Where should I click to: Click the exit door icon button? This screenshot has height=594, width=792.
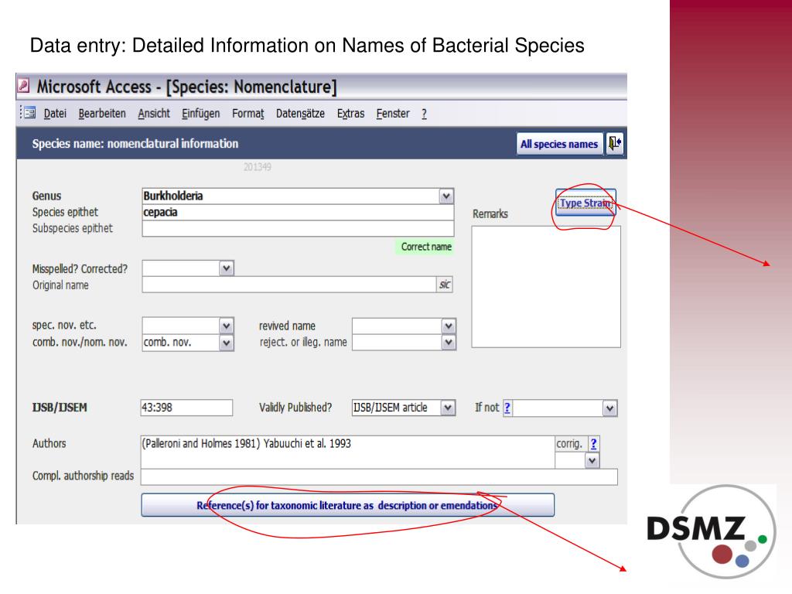click(614, 144)
